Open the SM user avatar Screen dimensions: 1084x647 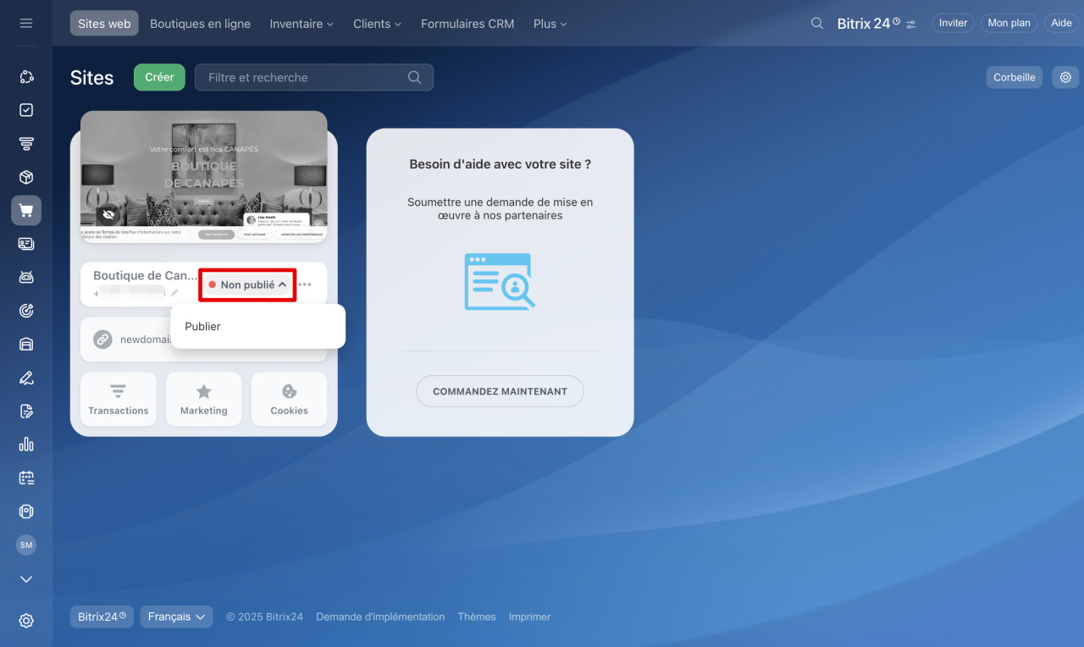26,545
